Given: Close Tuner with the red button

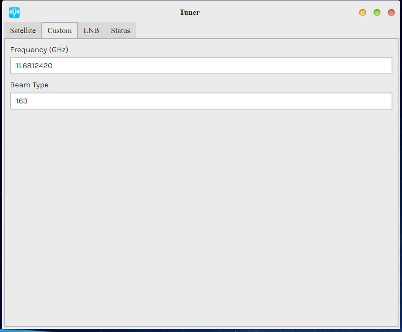Looking at the screenshot, I should (x=391, y=13).
